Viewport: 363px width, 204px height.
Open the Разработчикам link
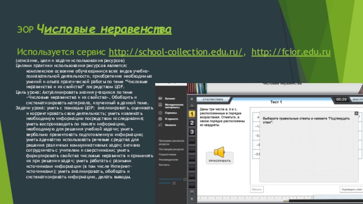click(167, 155)
